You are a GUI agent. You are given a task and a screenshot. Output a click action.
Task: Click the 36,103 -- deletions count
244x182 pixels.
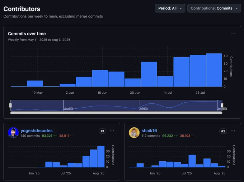click(187, 136)
